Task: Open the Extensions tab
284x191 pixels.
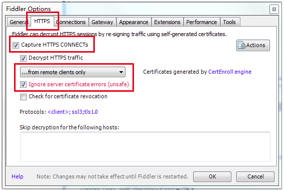Action: (168, 22)
